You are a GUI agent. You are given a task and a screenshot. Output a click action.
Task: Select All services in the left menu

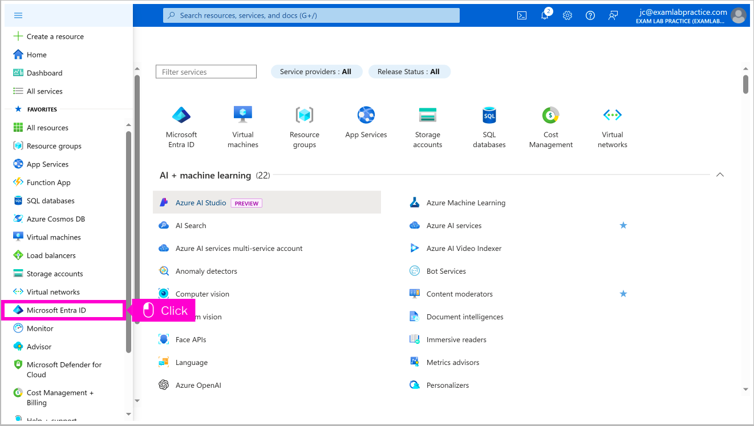pos(44,91)
